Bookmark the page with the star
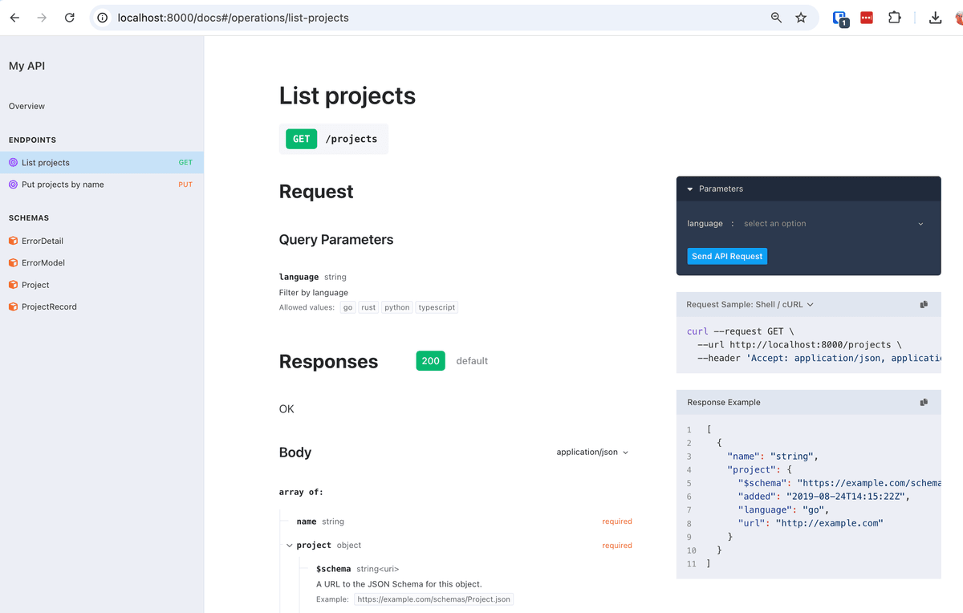This screenshot has width=963, height=613. click(x=801, y=16)
